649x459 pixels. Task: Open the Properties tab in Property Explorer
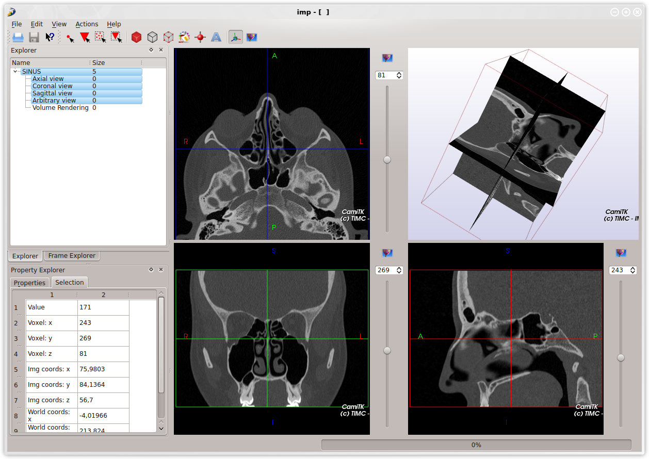(x=29, y=283)
